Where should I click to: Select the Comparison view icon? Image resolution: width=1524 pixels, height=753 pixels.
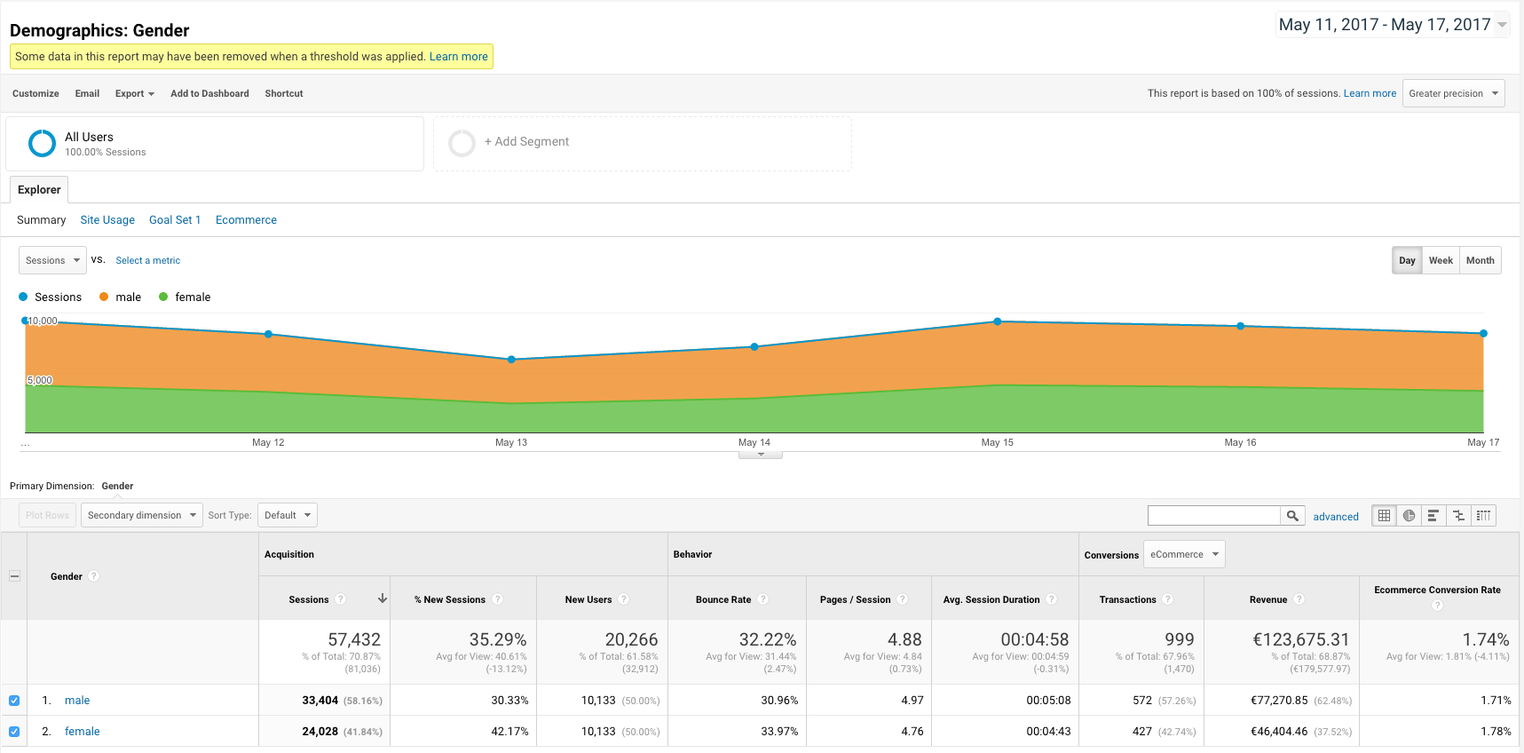[x=1458, y=516]
